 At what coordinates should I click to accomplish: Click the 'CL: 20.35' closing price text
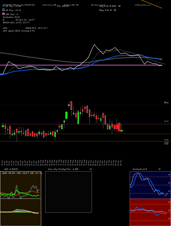pyautogui.click(x=63, y=6)
